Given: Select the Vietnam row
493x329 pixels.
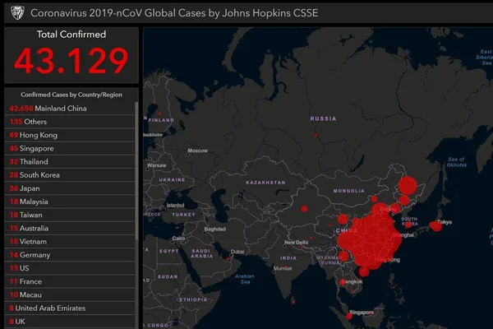Looking at the screenshot, I should click(70, 242).
